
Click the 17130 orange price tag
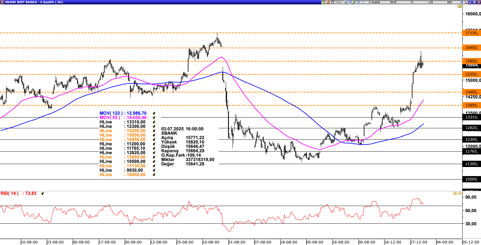pyautogui.click(x=471, y=33)
